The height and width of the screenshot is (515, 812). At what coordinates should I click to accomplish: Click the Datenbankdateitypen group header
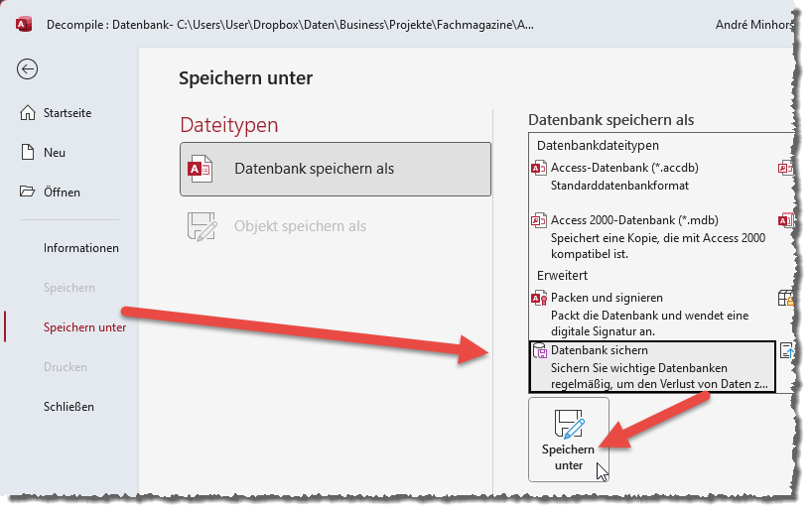pos(598,146)
